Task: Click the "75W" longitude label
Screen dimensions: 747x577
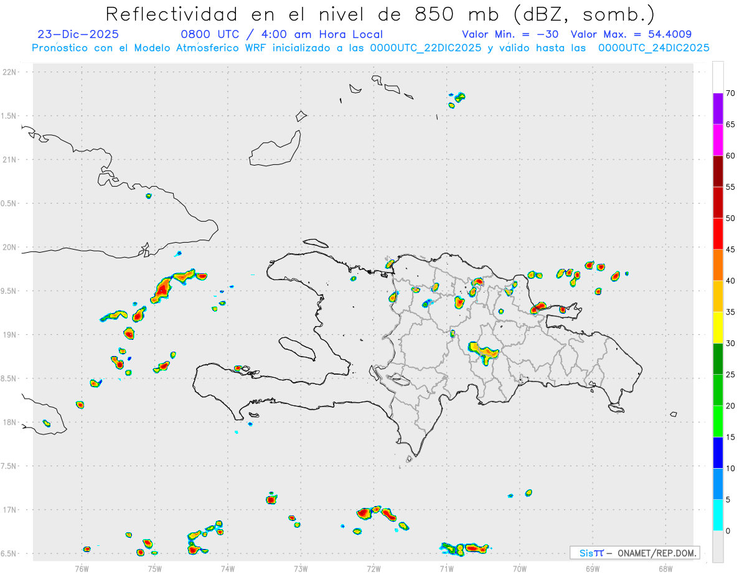Action: coord(154,568)
